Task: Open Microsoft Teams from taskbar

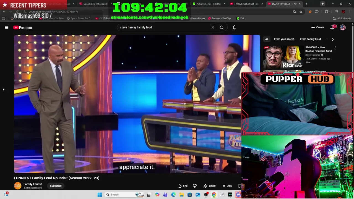Action: pyautogui.click(x=165, y=195)
